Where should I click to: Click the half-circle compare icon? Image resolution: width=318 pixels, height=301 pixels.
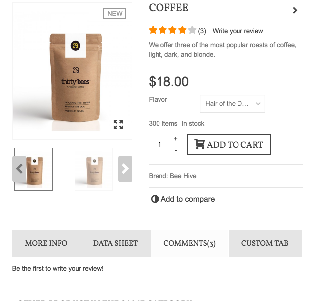(x=155, y=199)
